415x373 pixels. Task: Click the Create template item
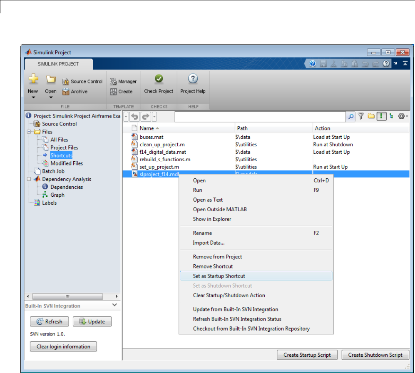[x=121, y=91]
